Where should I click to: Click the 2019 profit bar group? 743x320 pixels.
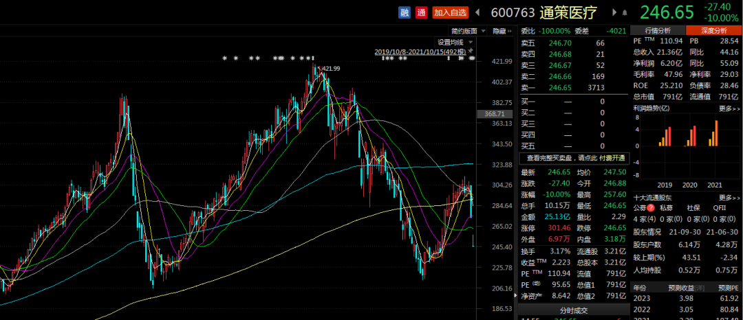665,137
